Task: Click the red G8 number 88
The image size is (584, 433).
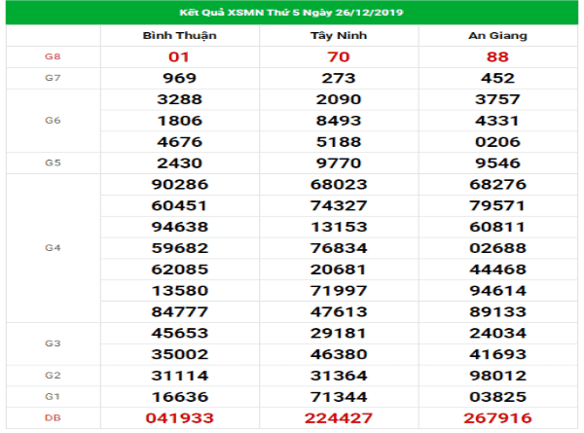Action: tap(497, 57)
